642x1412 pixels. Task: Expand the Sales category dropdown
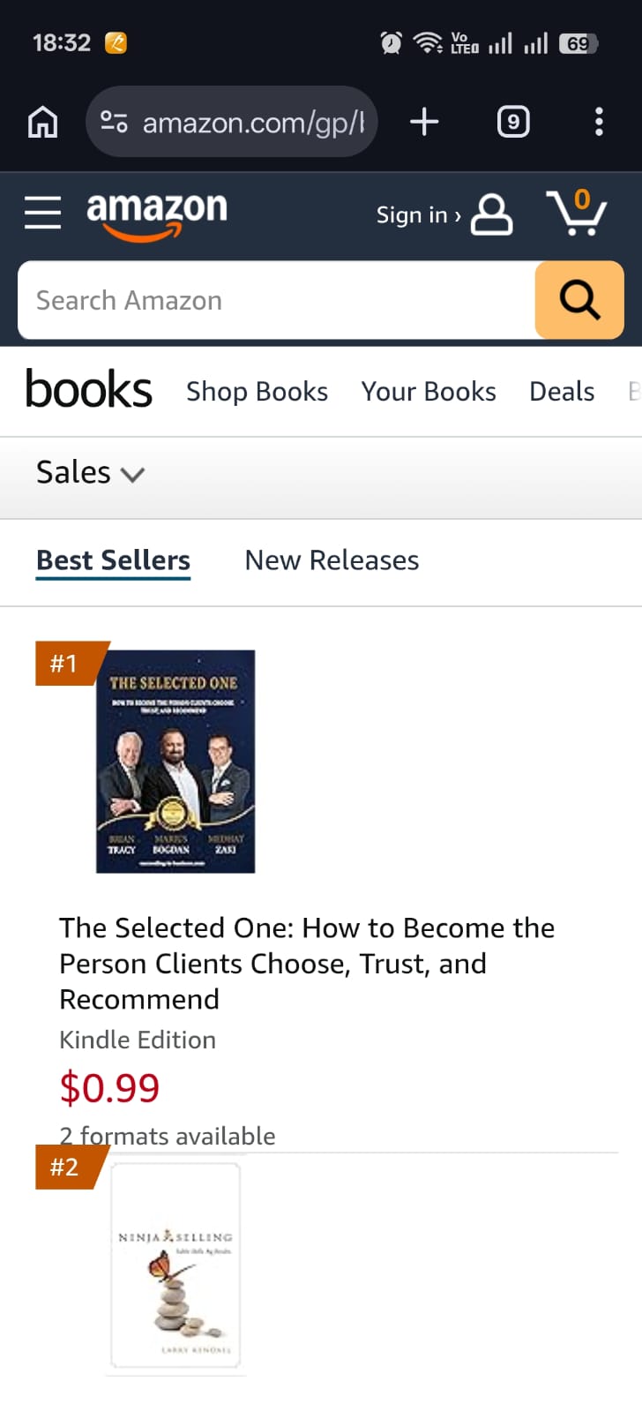(89, 472)
